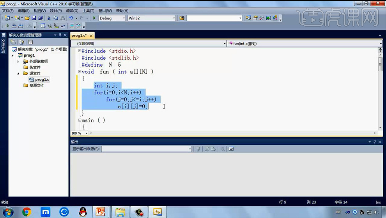Image resolution: width=386 pixels, height=218 pixels.
Task: Click the green arrow Start Page icon
Action: [x=268, y=18]
